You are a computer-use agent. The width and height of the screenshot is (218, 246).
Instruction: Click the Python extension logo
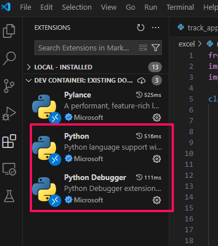44,148
